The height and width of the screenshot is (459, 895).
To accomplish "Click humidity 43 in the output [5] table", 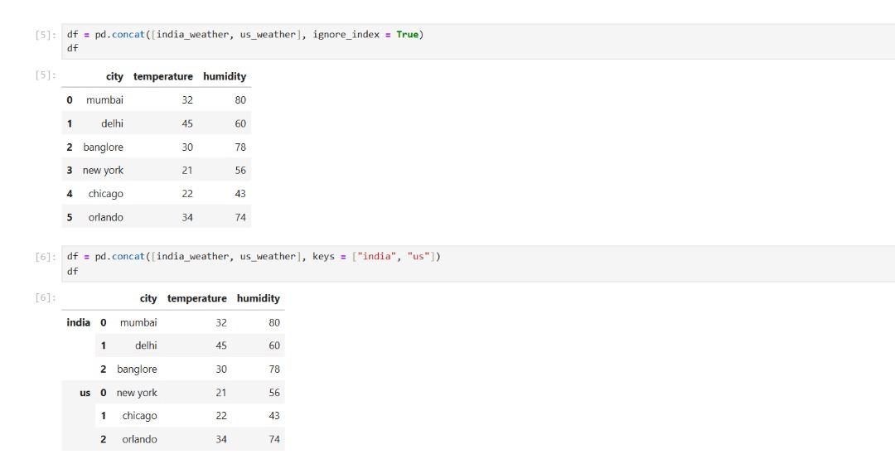I will [240, 194].
